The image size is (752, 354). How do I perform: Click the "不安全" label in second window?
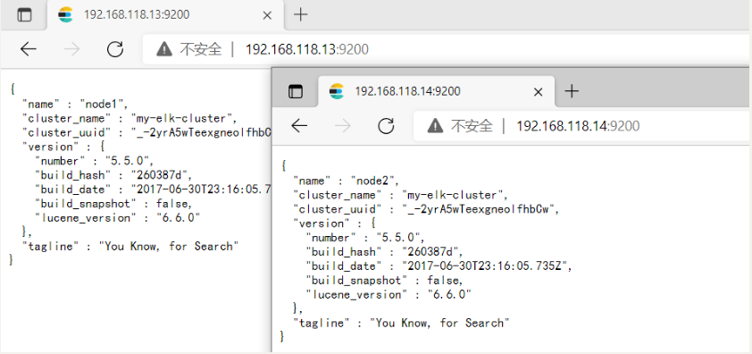(472, 126)
